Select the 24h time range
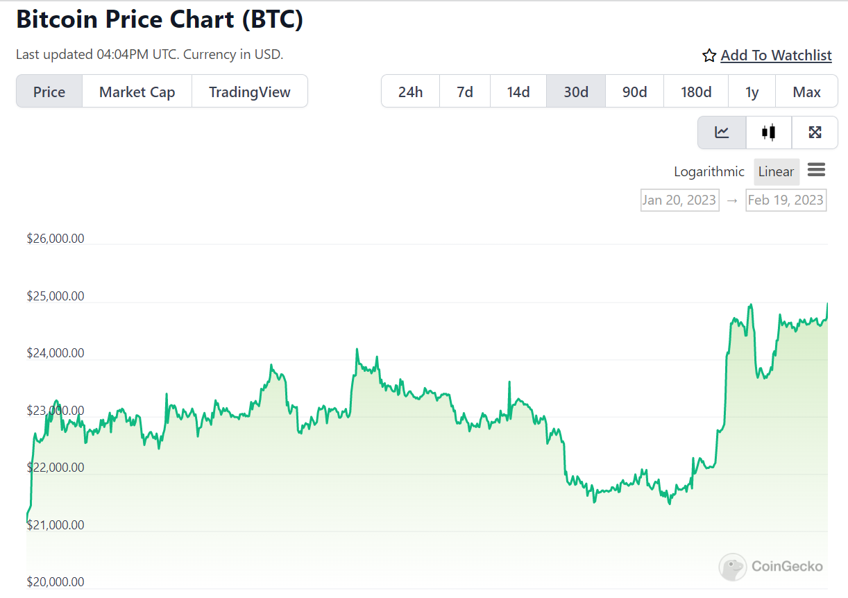The height and width of the screenshot is (598, 848). [410, 91]
